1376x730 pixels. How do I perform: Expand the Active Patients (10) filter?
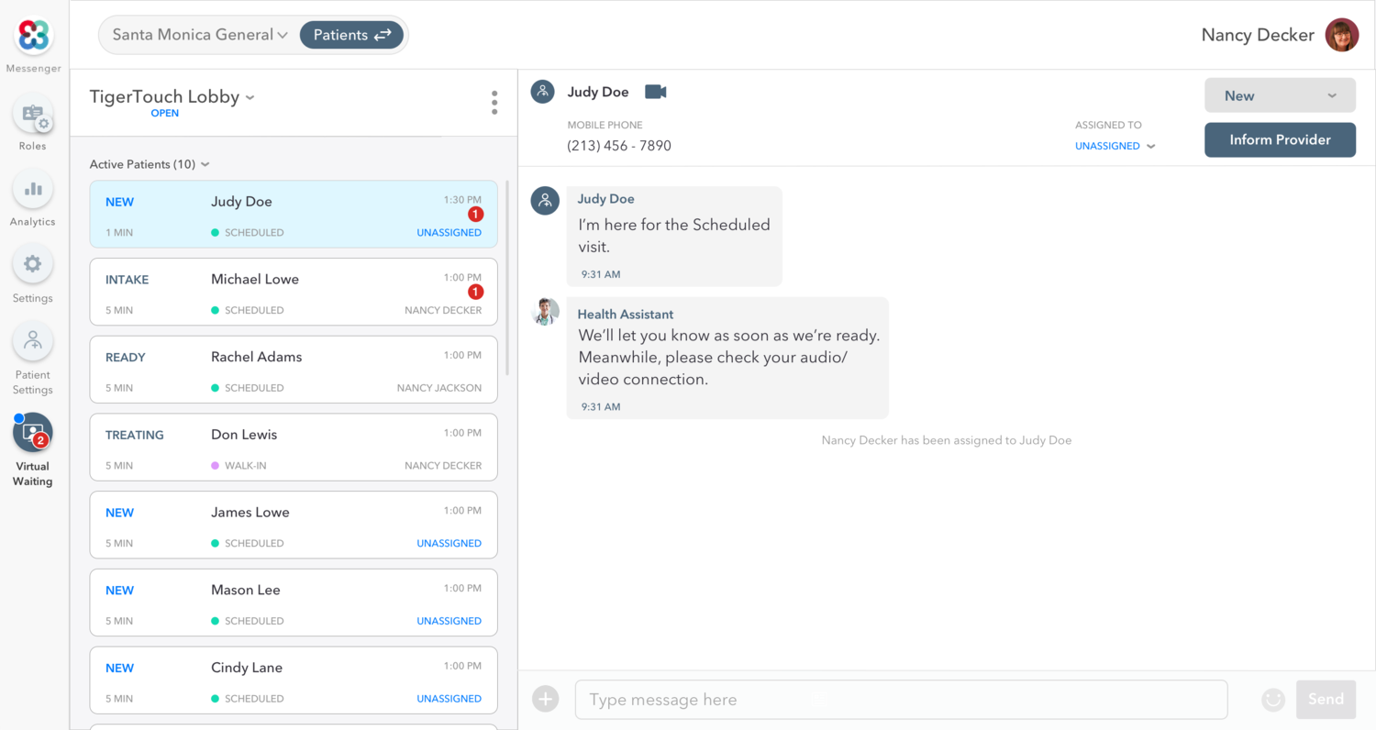coord(150,164)
